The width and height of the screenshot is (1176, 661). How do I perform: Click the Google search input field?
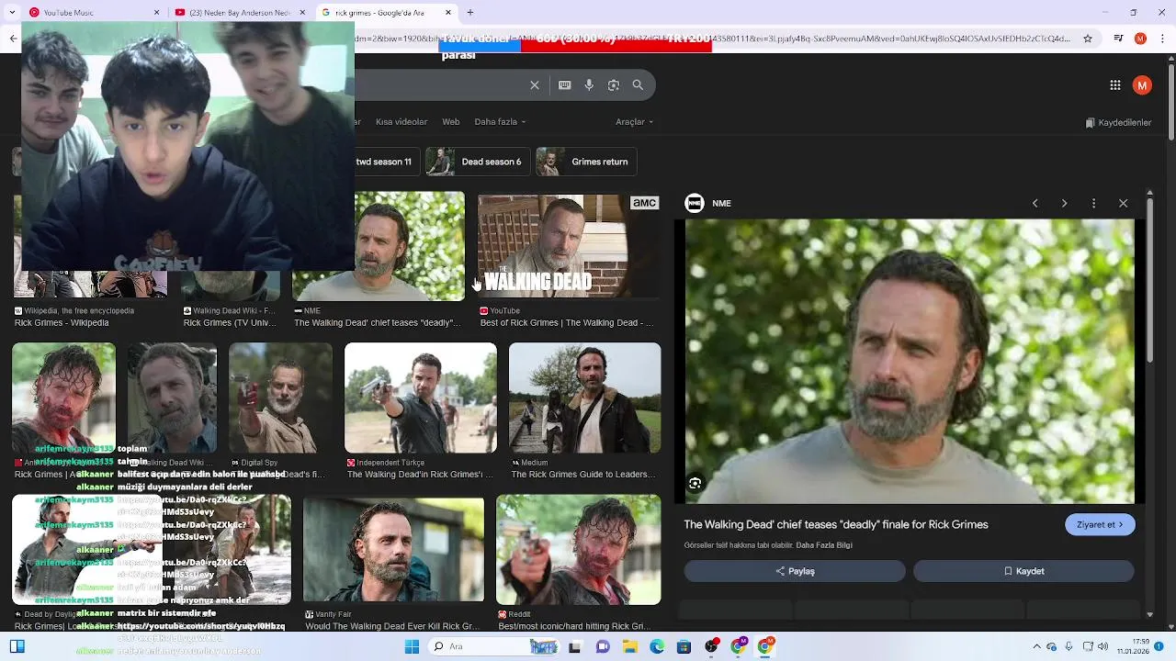coord(439,85)
